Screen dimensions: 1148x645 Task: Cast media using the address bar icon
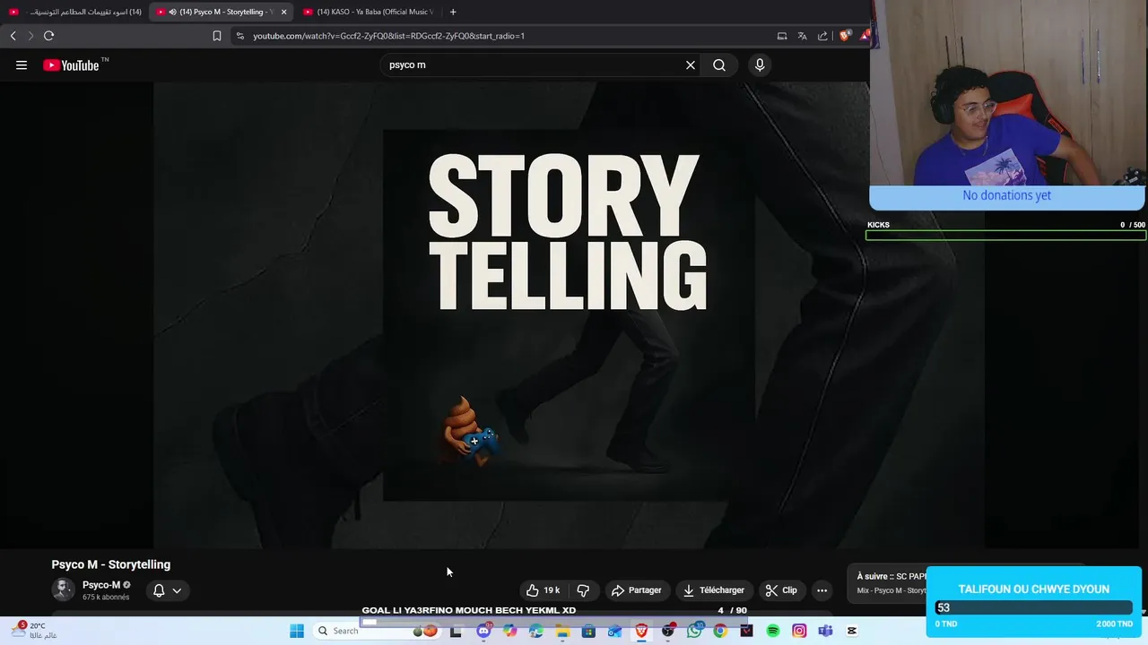coord(782,36)
